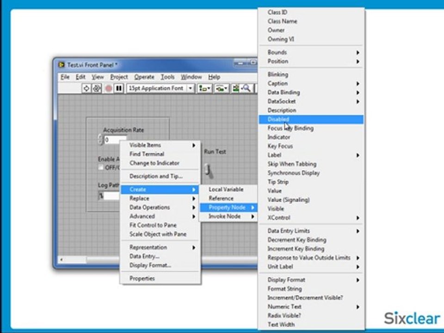Image resolution: width=444 pixels, height=333 pixels.
Task: Choose Reference from Create submenu
Action: click(x=228, y=198)
